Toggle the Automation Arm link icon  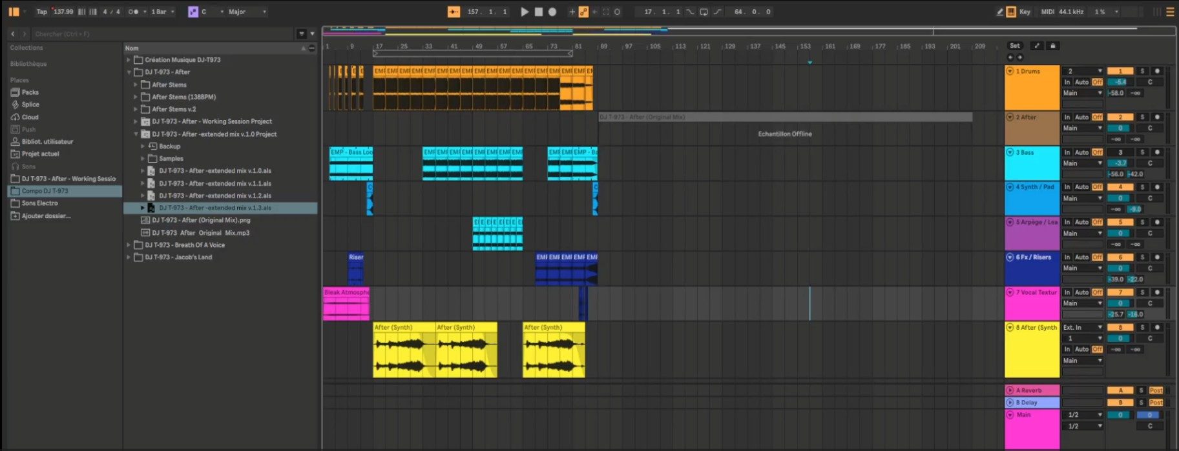pos(583,12)
